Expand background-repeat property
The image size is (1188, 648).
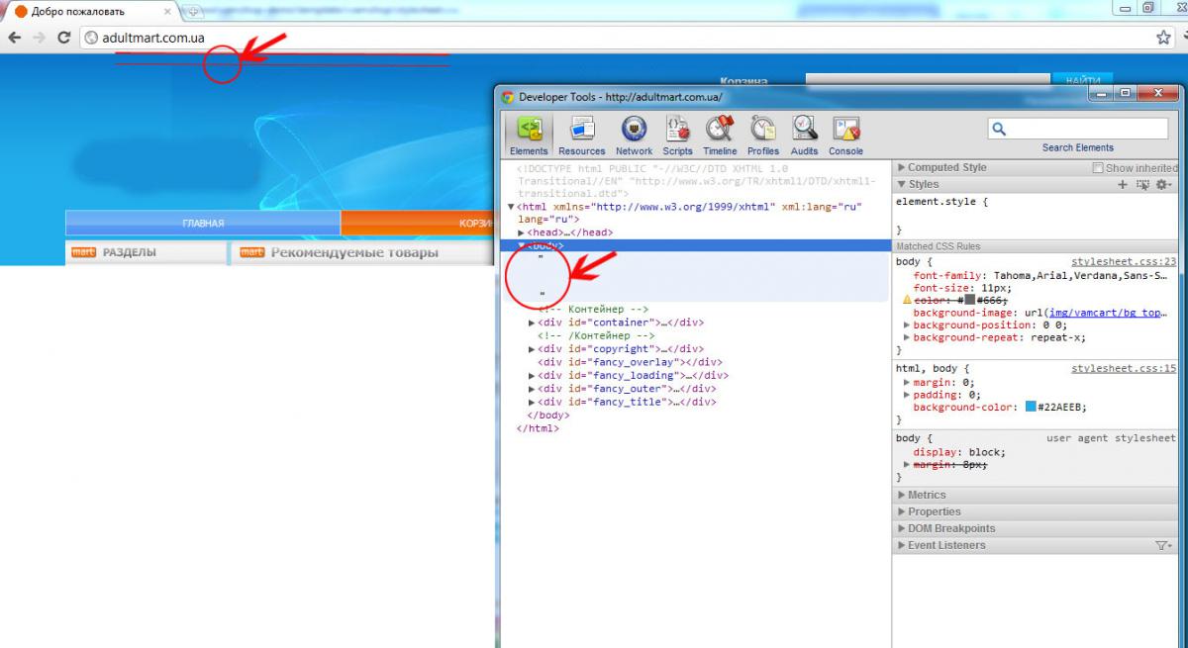click(907, 337)
